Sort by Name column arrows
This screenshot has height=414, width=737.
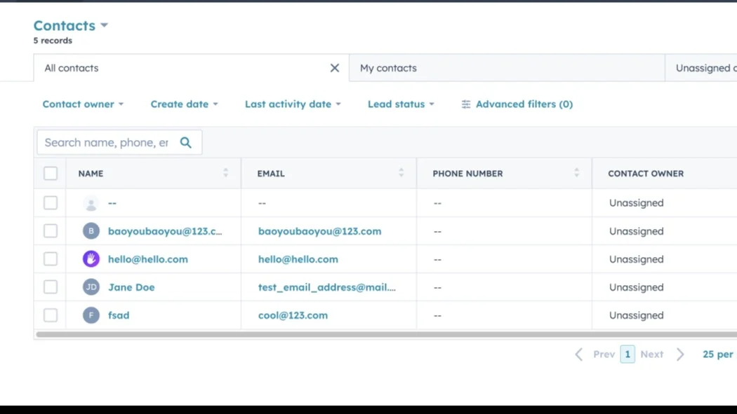pyautogui.click(x=225, y=173)
